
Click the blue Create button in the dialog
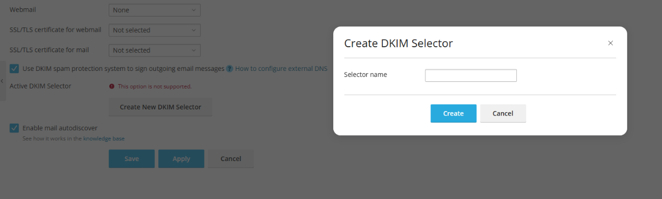(x=453, y=113)
